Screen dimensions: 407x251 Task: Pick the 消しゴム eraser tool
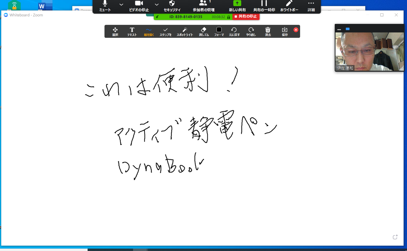(204, 31)
